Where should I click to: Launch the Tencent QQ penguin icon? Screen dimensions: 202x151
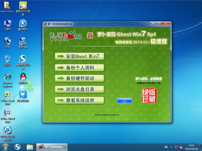[23, 79]
